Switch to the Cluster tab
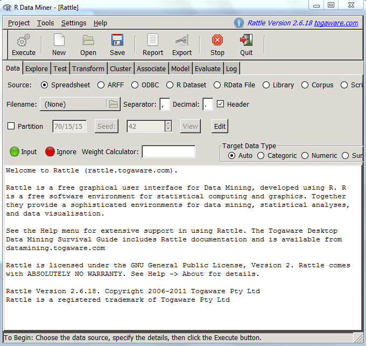This screenshot has width=366, height=346. pyautogui.click(x=121, y=69)
